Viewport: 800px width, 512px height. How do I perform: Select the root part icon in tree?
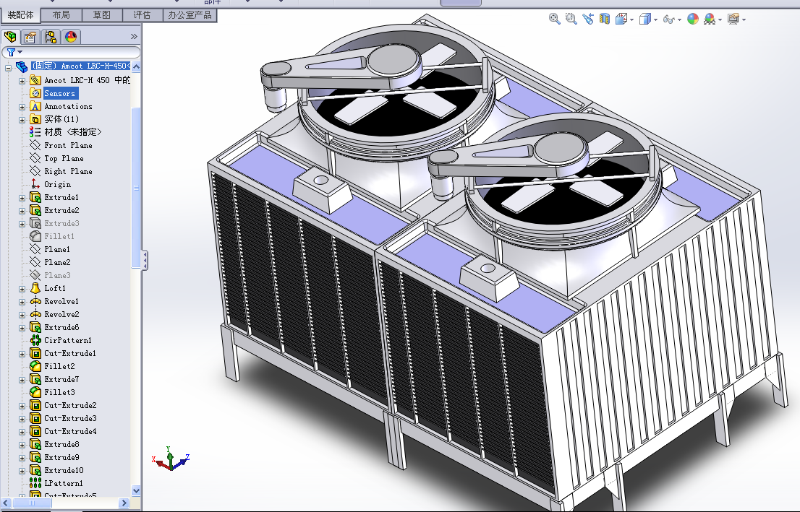point(22,66)
